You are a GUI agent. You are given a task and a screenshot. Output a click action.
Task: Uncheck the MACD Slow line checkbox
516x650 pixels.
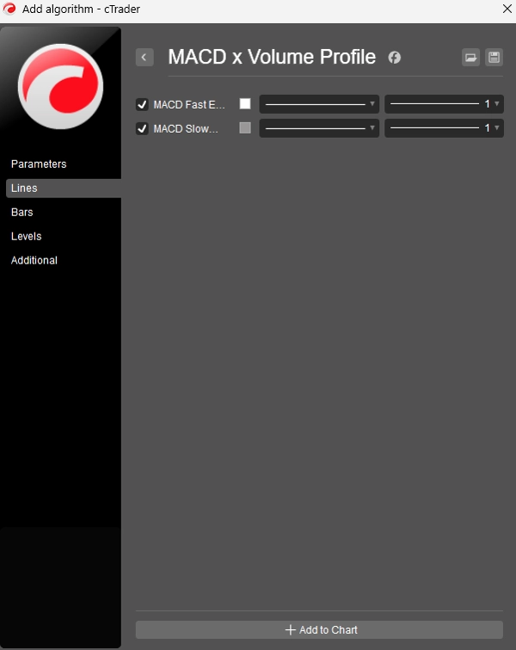pyautogui.click(x=142, y=128)
